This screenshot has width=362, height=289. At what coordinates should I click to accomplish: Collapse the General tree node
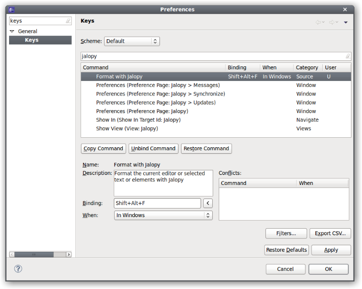pos(12,31)
